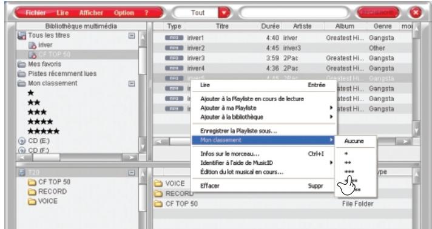Choose Ajouter à la Playliste en cours de lecture
Image resolution: width=432 pixels, height=229 pixels.
[263, 99]
